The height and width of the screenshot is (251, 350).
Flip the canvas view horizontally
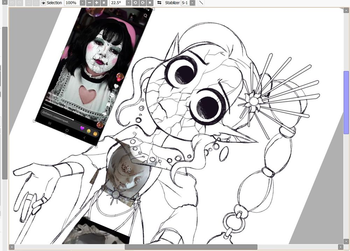[x=159, y=3]
